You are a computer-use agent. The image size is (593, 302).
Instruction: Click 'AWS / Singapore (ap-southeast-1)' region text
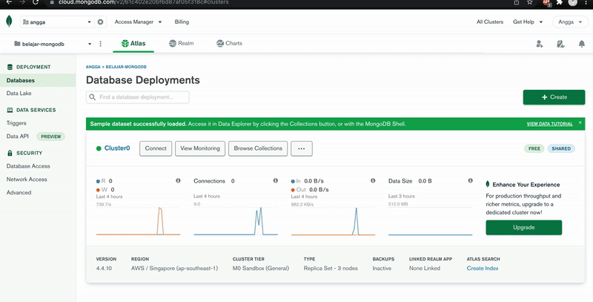pos(174,269)
